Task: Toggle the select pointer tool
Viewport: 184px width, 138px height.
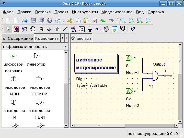Action: [8, 29]
